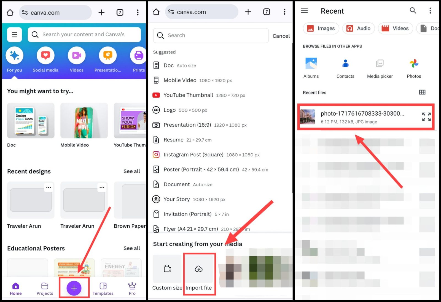Open options menu on first Traveler Arun design
This screenshot has width=441, height=302.
[x=49, y=187]
